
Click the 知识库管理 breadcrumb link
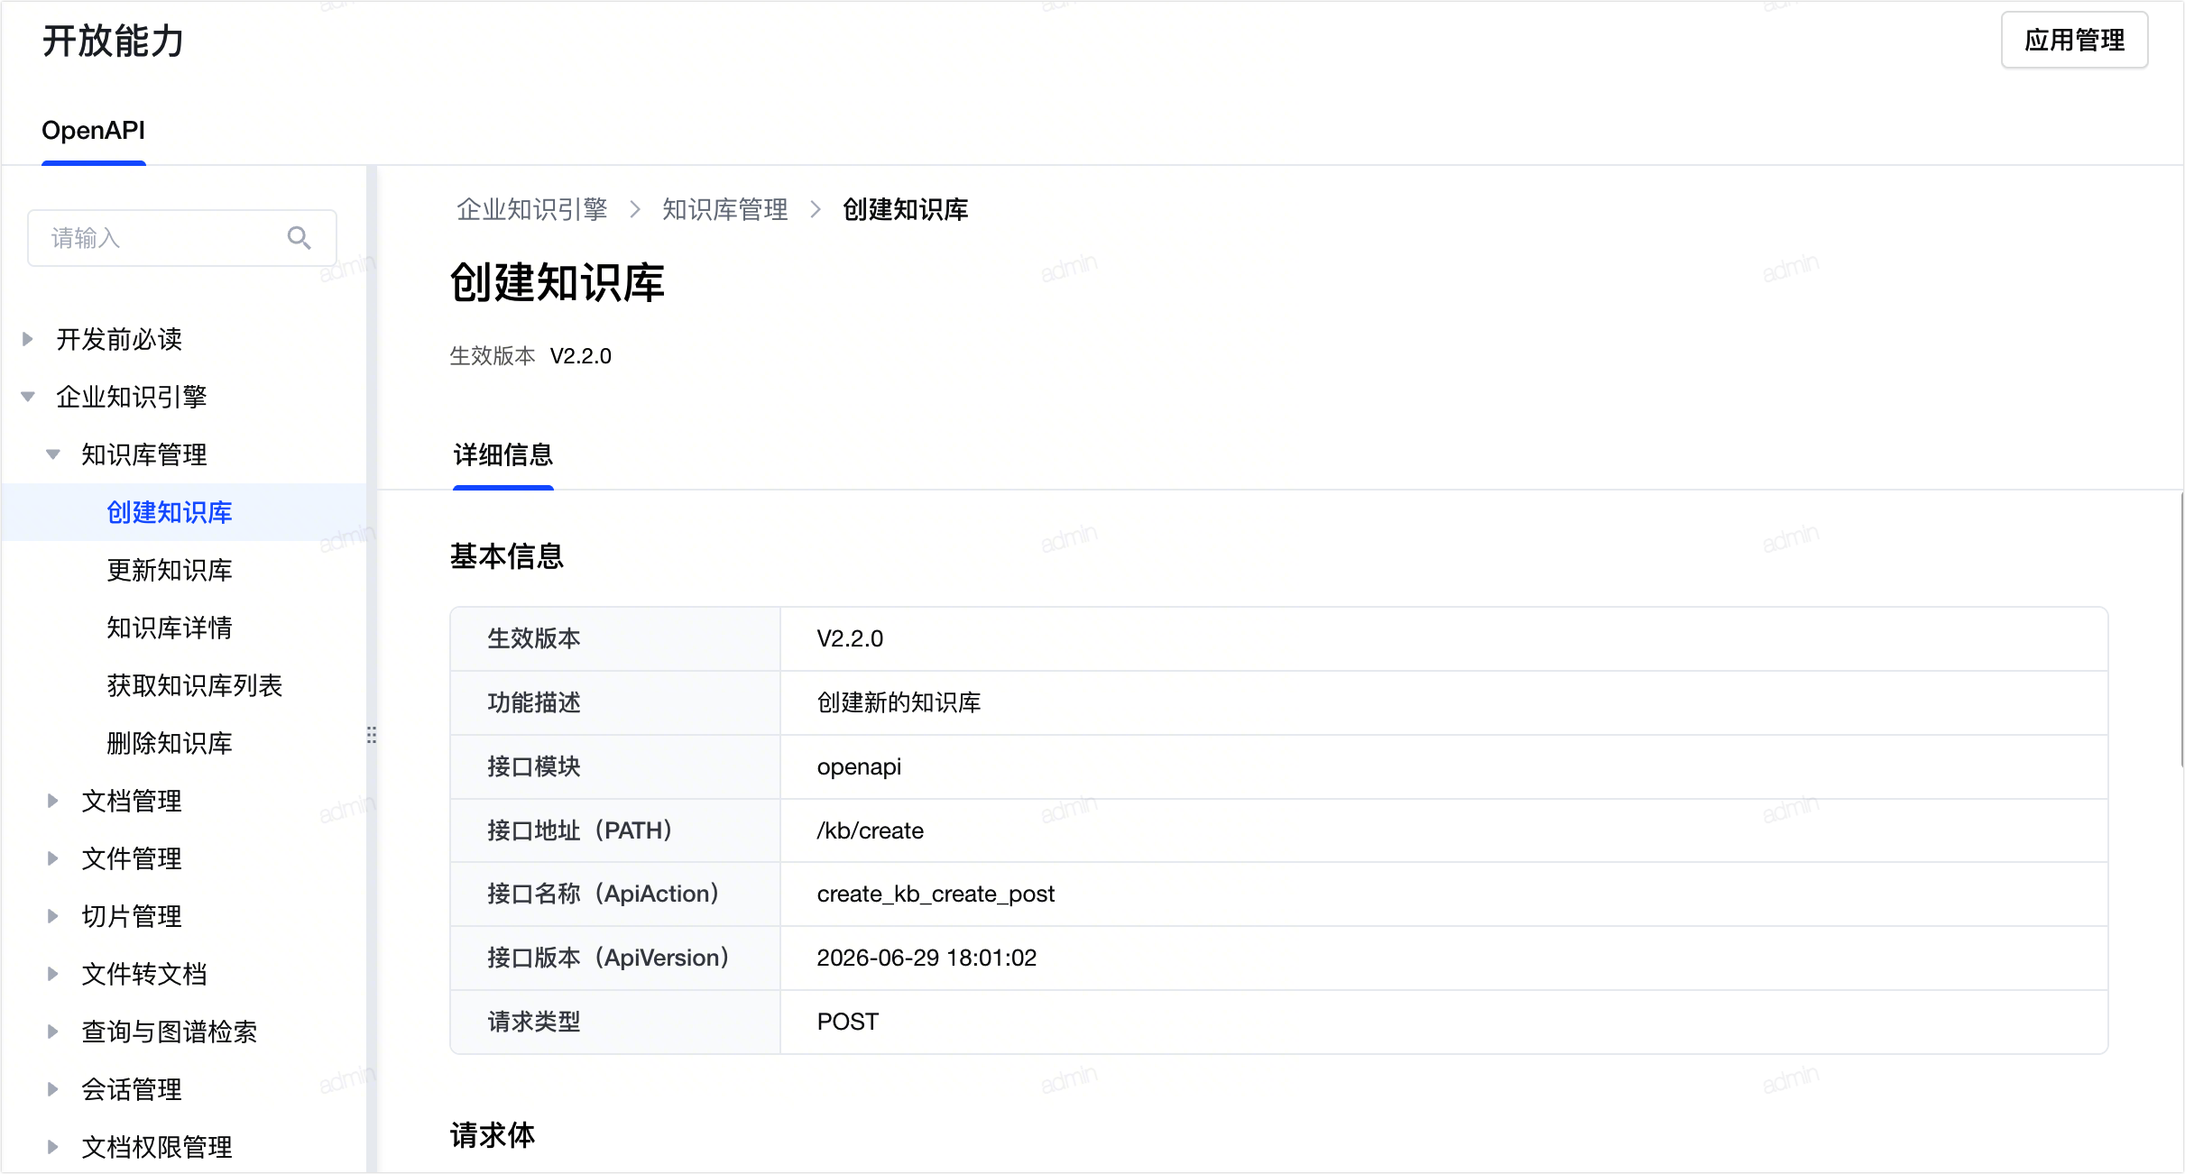pos(724,209)
